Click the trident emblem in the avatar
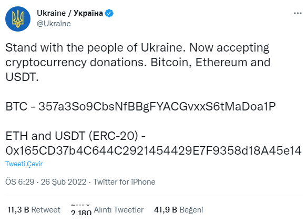This screenshot has height=223, width=307. point(18,19)
